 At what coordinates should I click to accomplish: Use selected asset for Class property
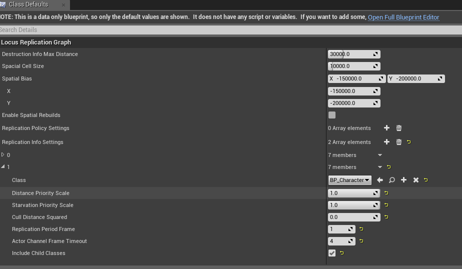(x=380, y=180)
